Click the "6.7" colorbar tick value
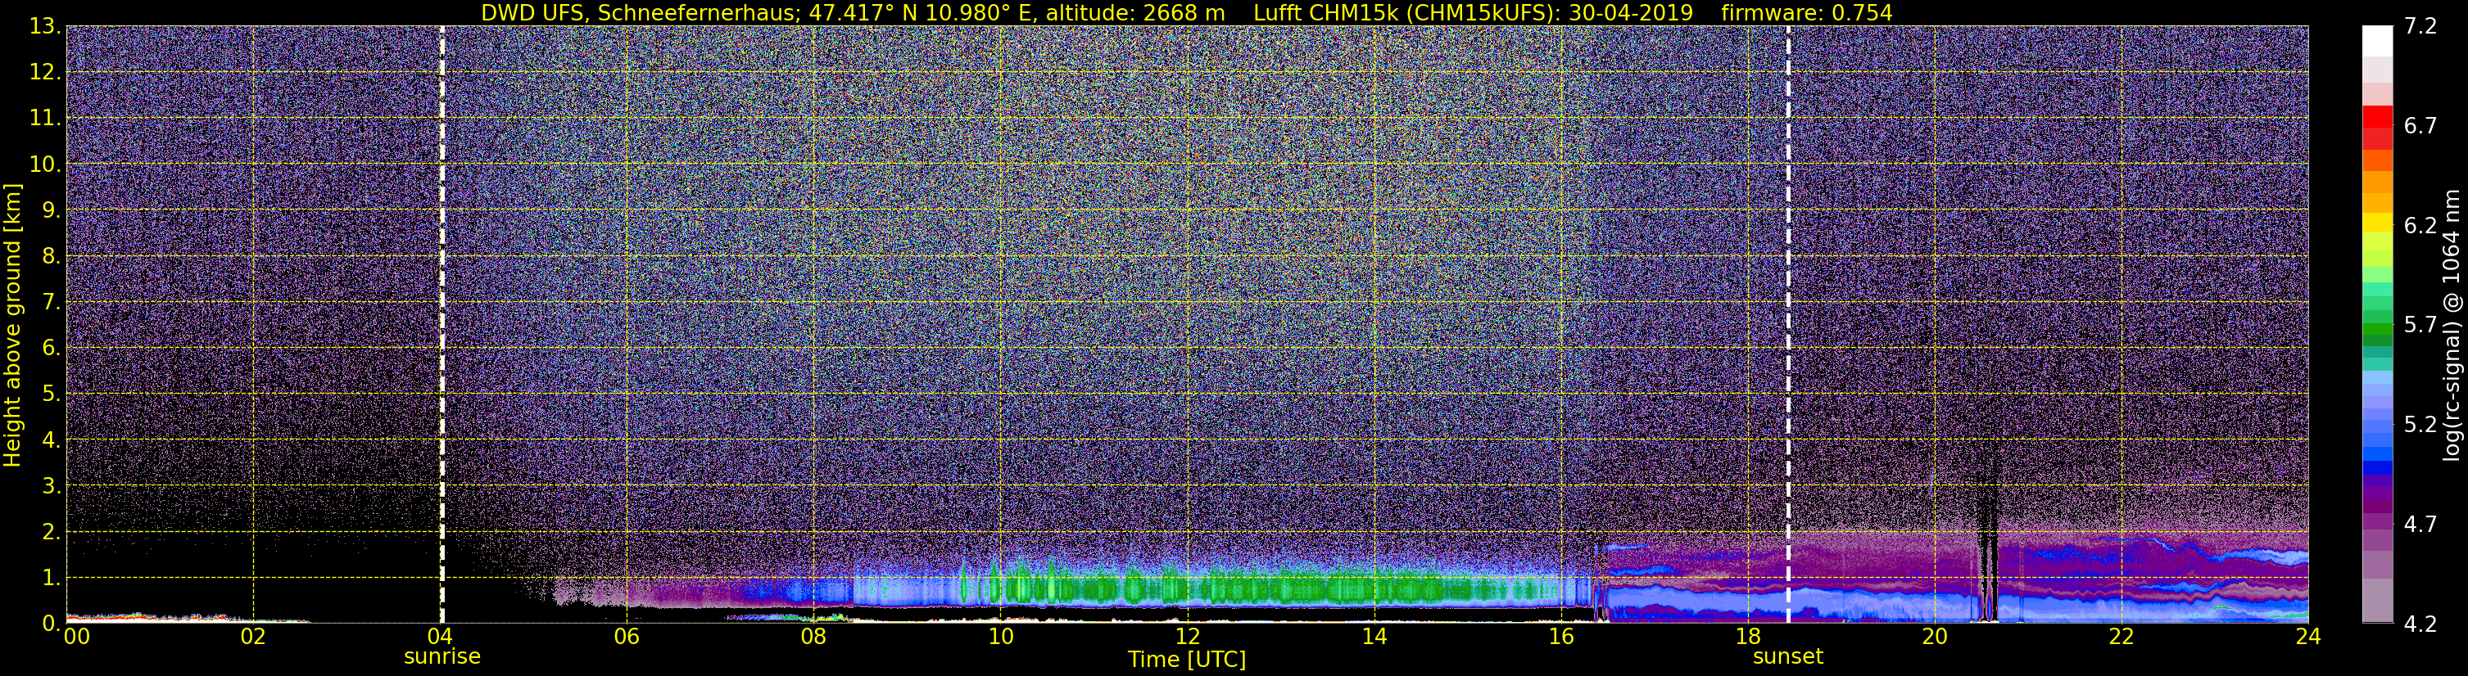This screenshot has height=676, width=2468. click(x=2420, y=126)
